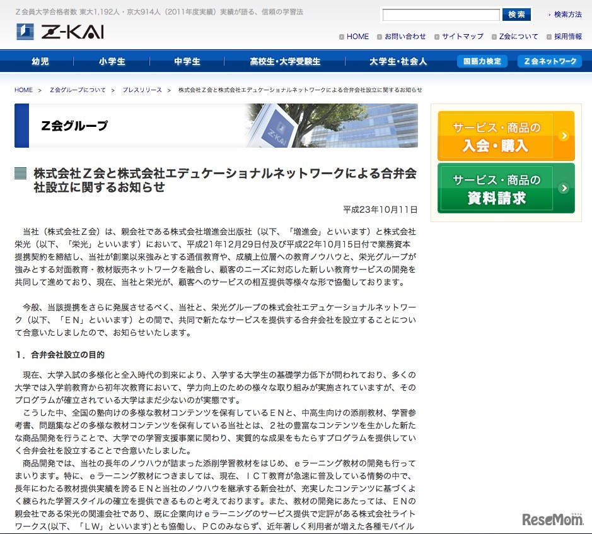
Task: Click the date 平成23年10月11日
Action: [x=380, y=210]
